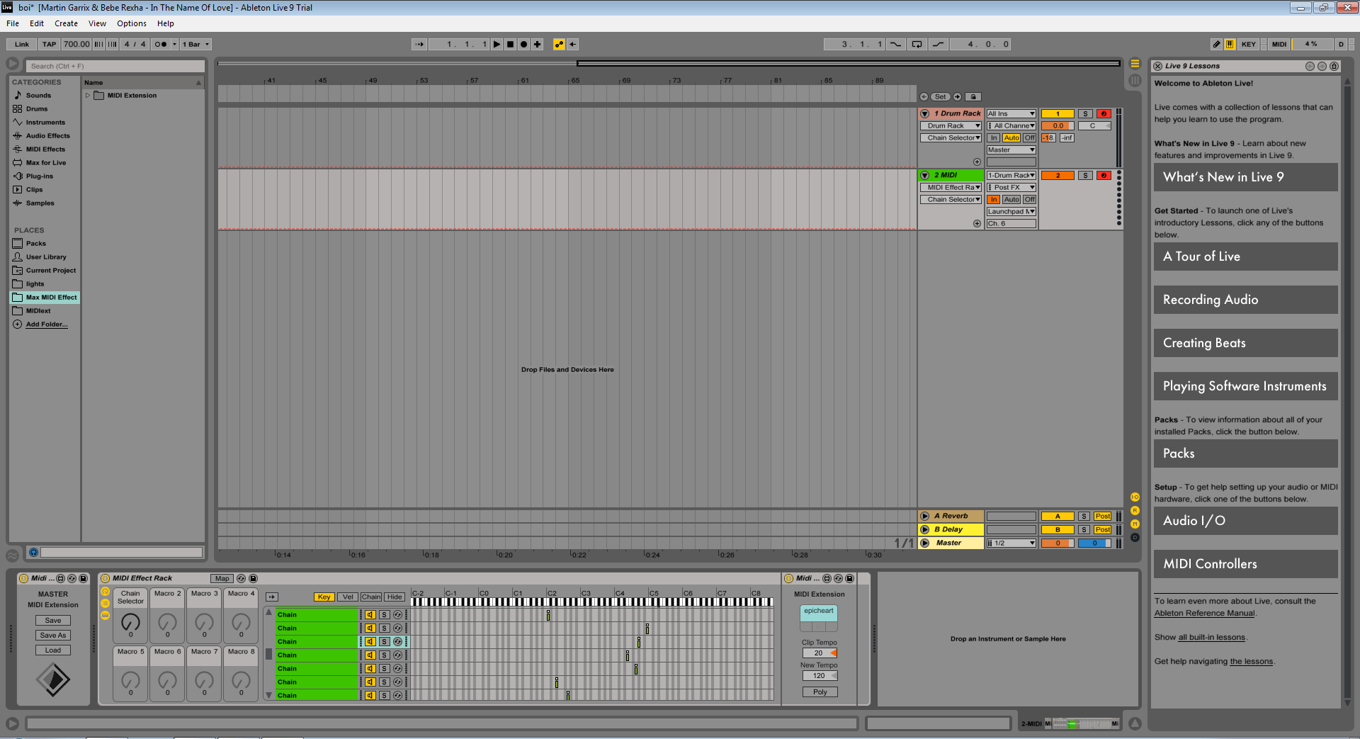Collapse the 1 Drum Rack track
This screenshot has height=739, width=1360.
[x=924, y=113]
